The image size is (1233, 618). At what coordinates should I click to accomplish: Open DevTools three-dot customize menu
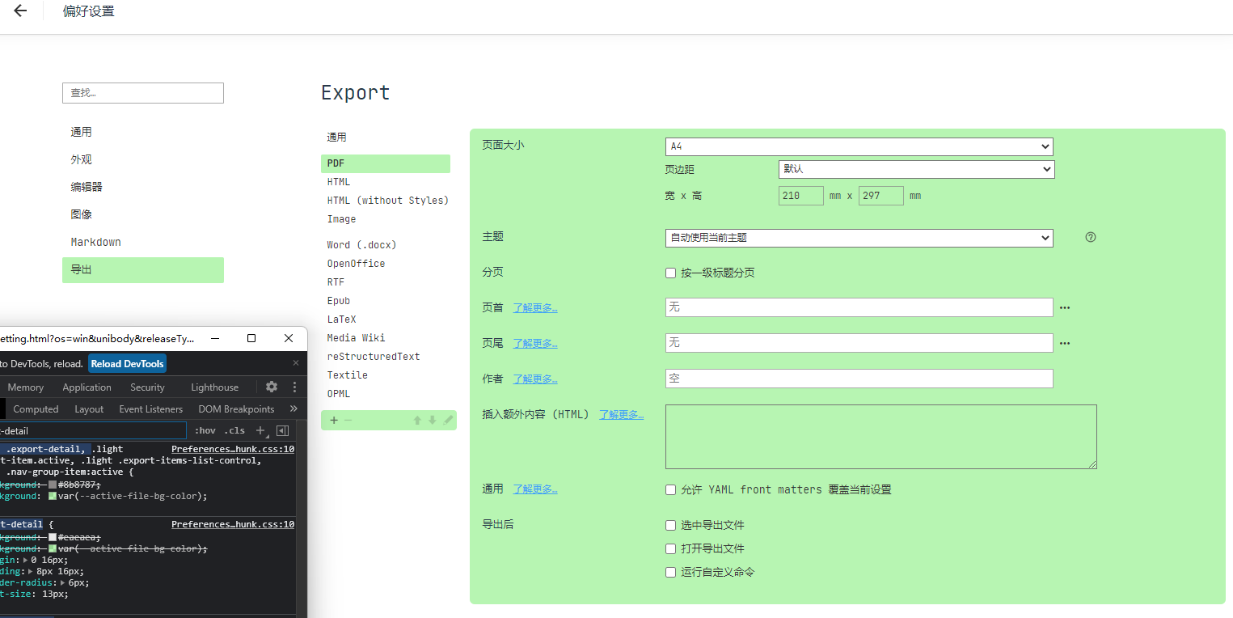294,387
